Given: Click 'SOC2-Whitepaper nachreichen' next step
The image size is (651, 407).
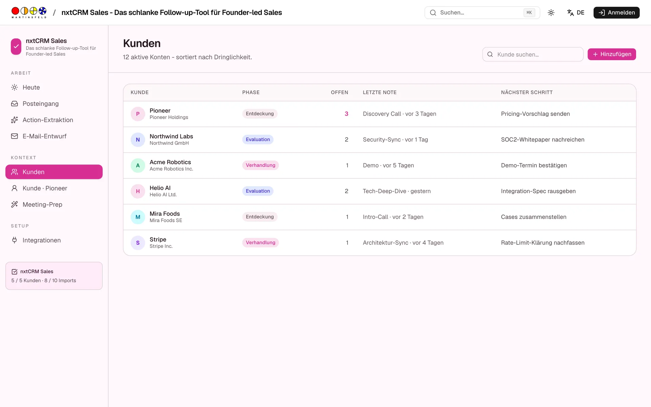Looking at the screenshot, I should [x=542, y=140].
